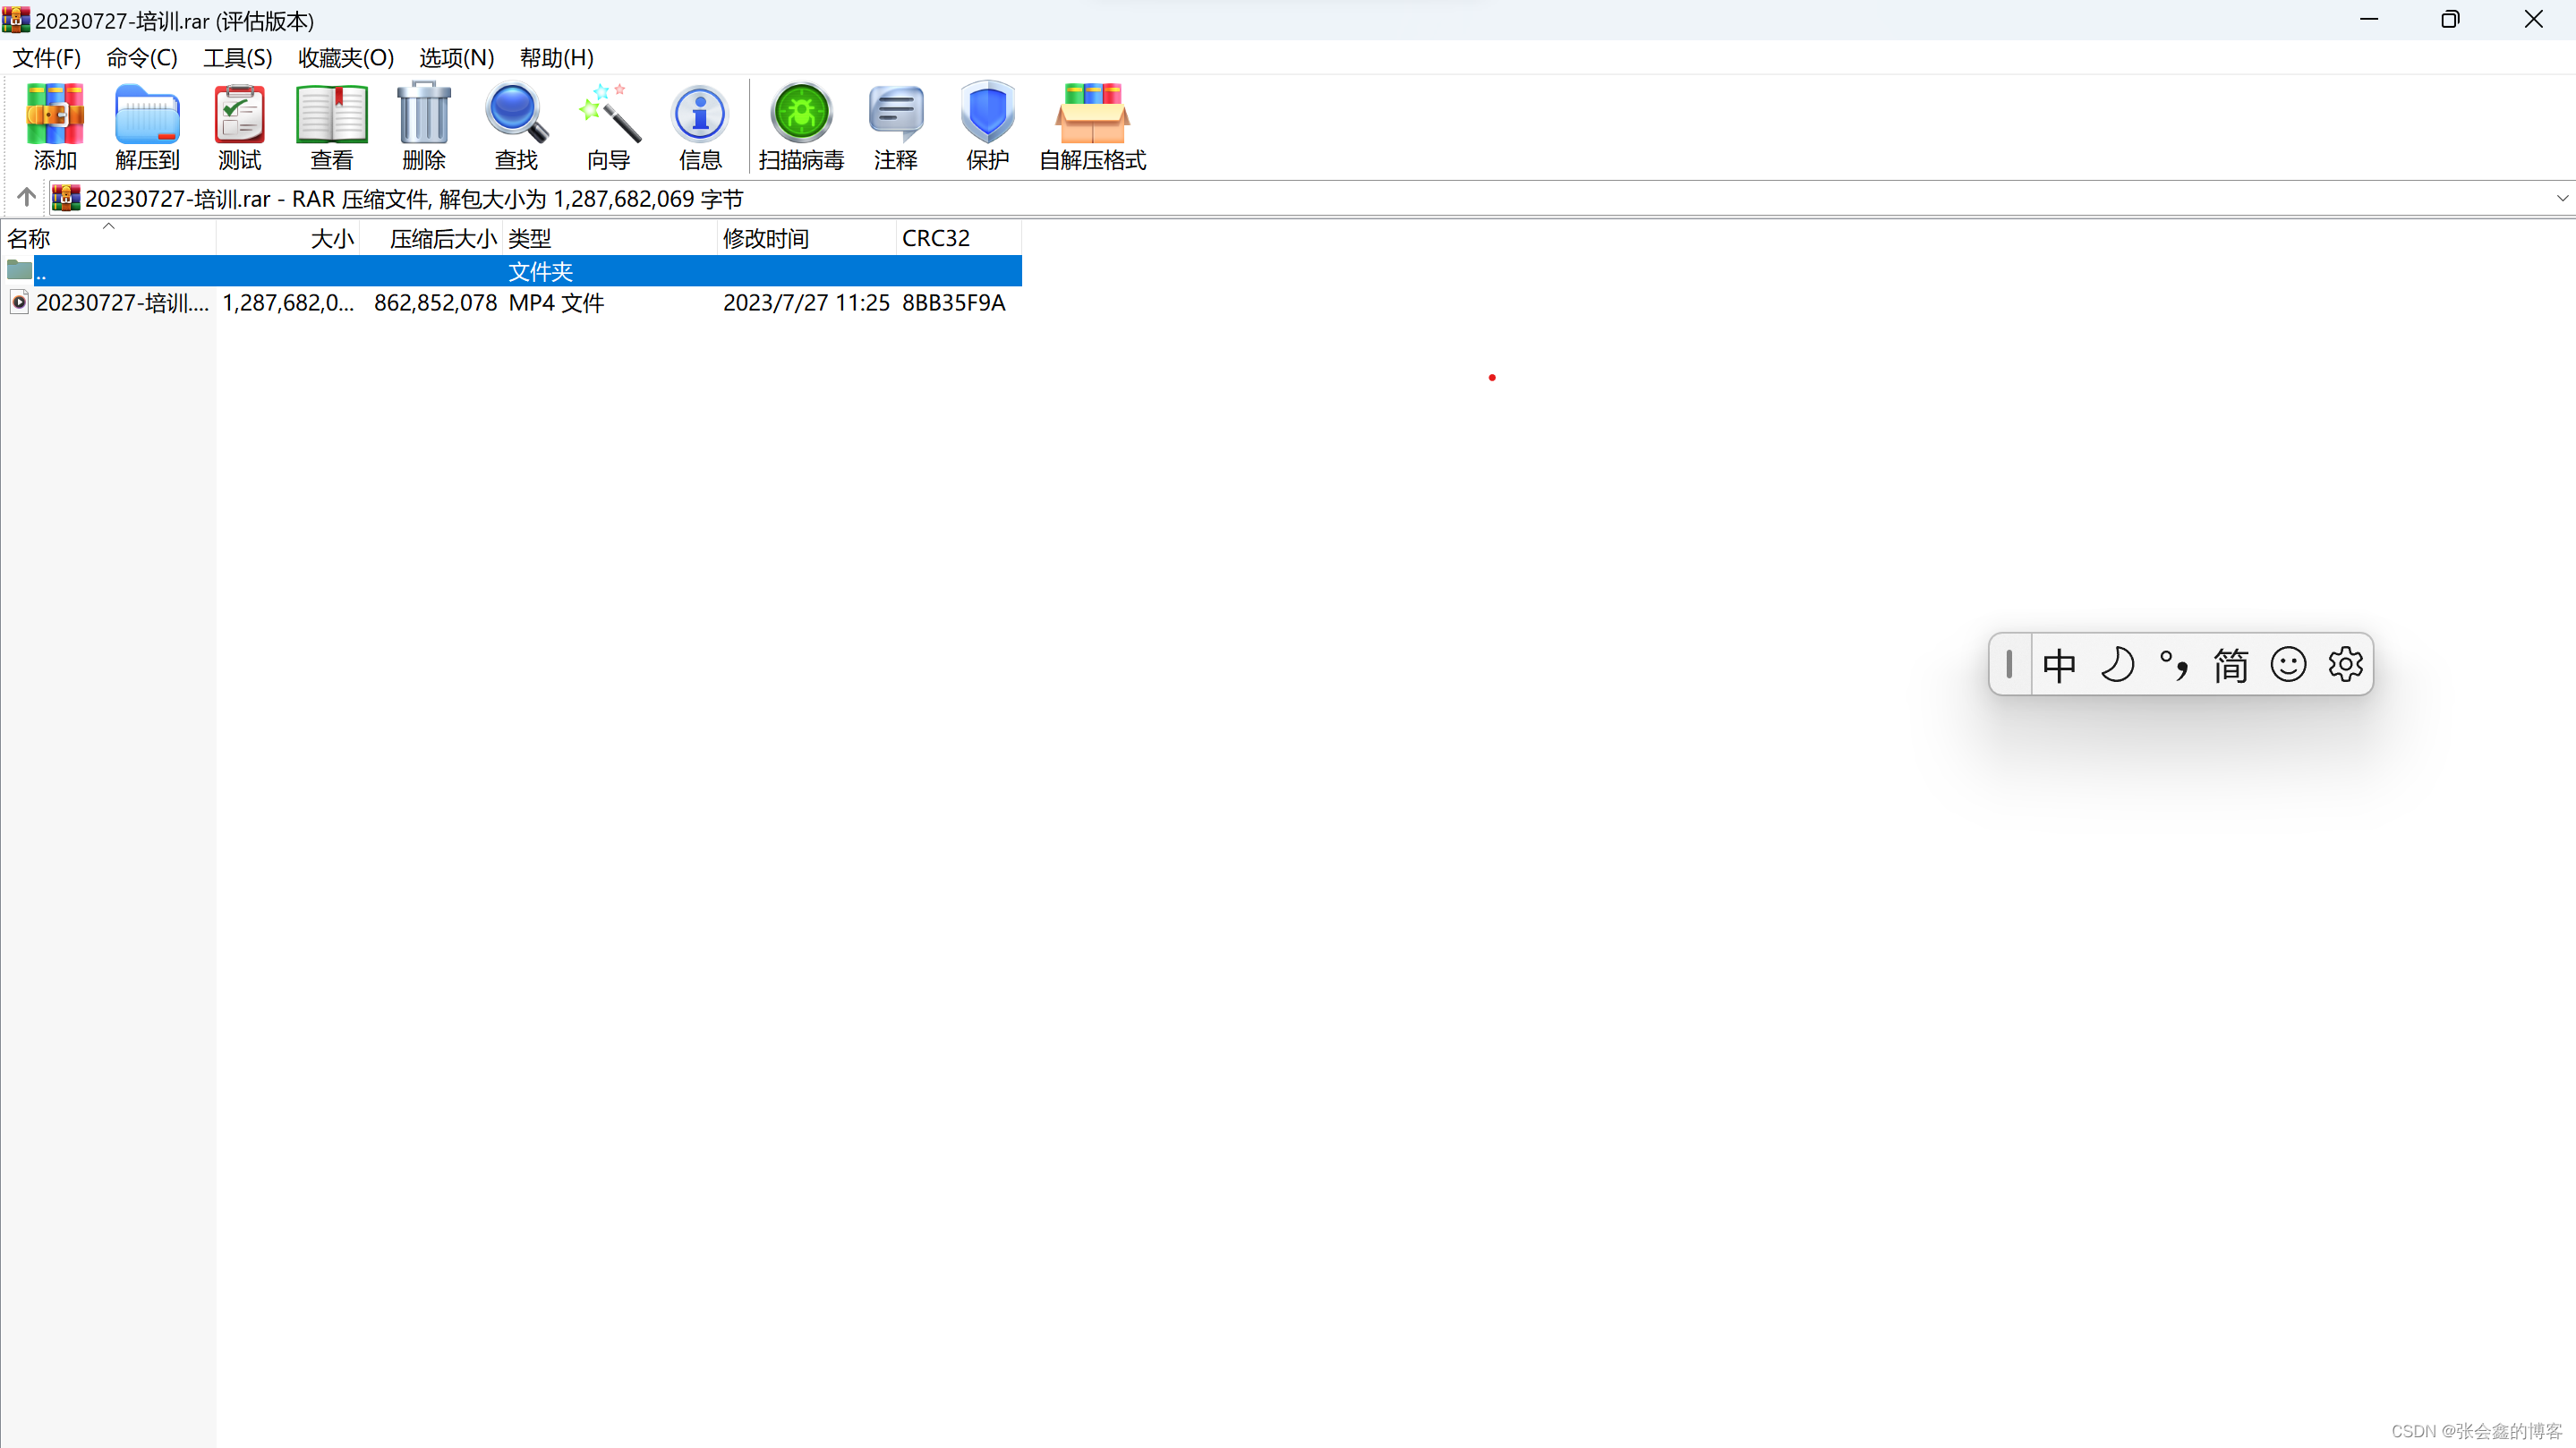Viewport: 2576px width, 1448px height.
Task: Select the 20230727-培训 MP4 file name
Action: coord(122,302)
